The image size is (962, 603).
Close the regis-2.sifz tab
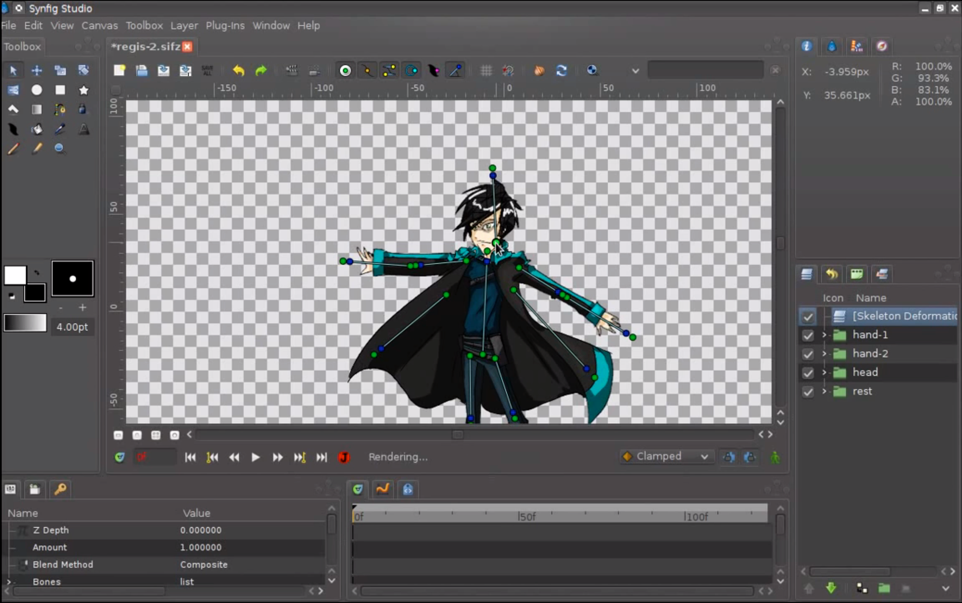[x=188, y=46]
